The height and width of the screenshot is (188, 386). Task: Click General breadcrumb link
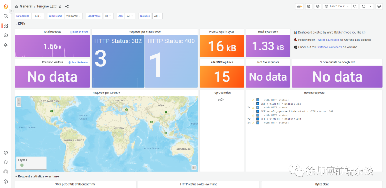(26, 7)
